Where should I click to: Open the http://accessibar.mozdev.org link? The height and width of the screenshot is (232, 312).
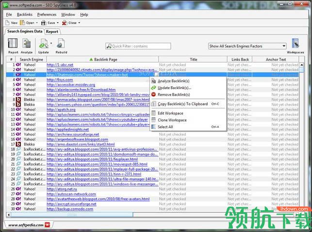[71, 85]
